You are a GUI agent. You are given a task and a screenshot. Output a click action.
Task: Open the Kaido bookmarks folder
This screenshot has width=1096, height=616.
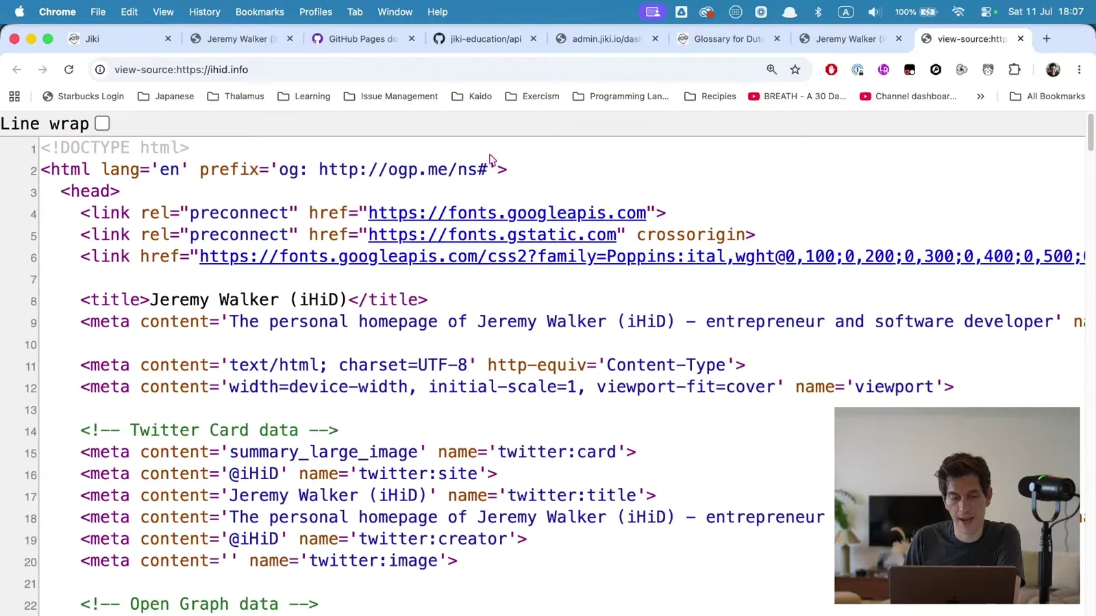(x=472, y=97)
